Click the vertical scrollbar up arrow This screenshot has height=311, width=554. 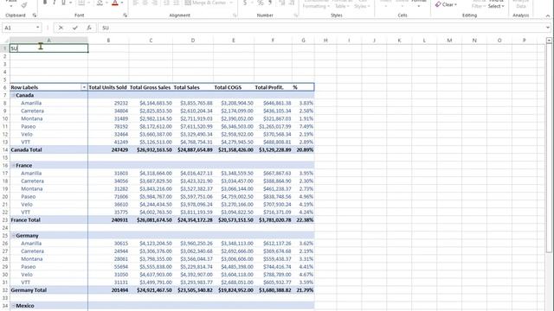point(549,41)
